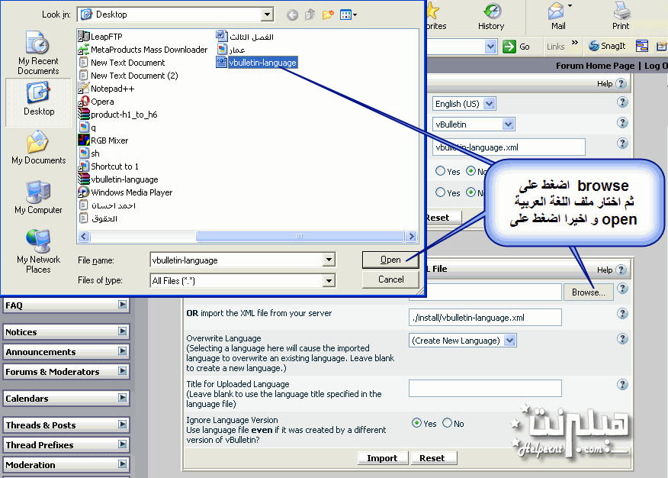This screenshot has height=478, width=668.
Task: Expand the Moderation sidebar section
Action: pyautogui.click(x=122, y=464)
